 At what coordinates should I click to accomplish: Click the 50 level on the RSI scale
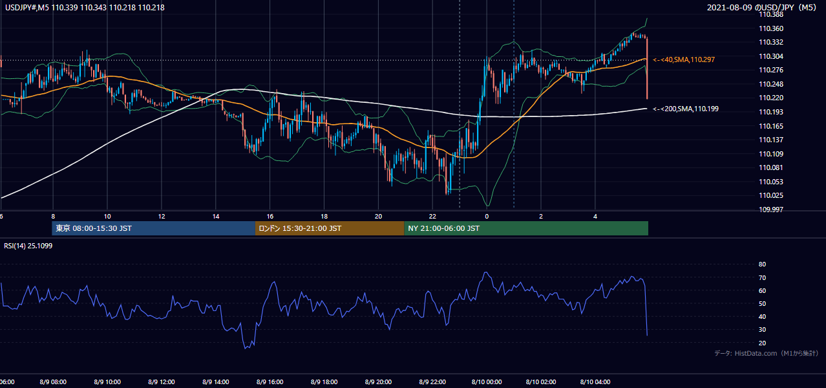click(762, 303)
